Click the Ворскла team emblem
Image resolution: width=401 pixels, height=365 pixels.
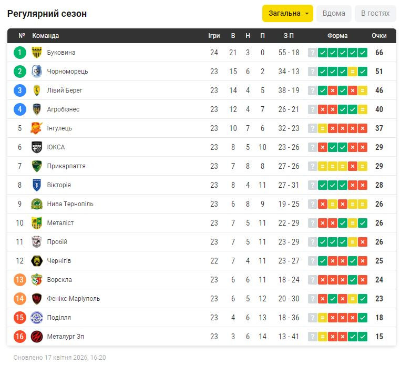[37, 280]
